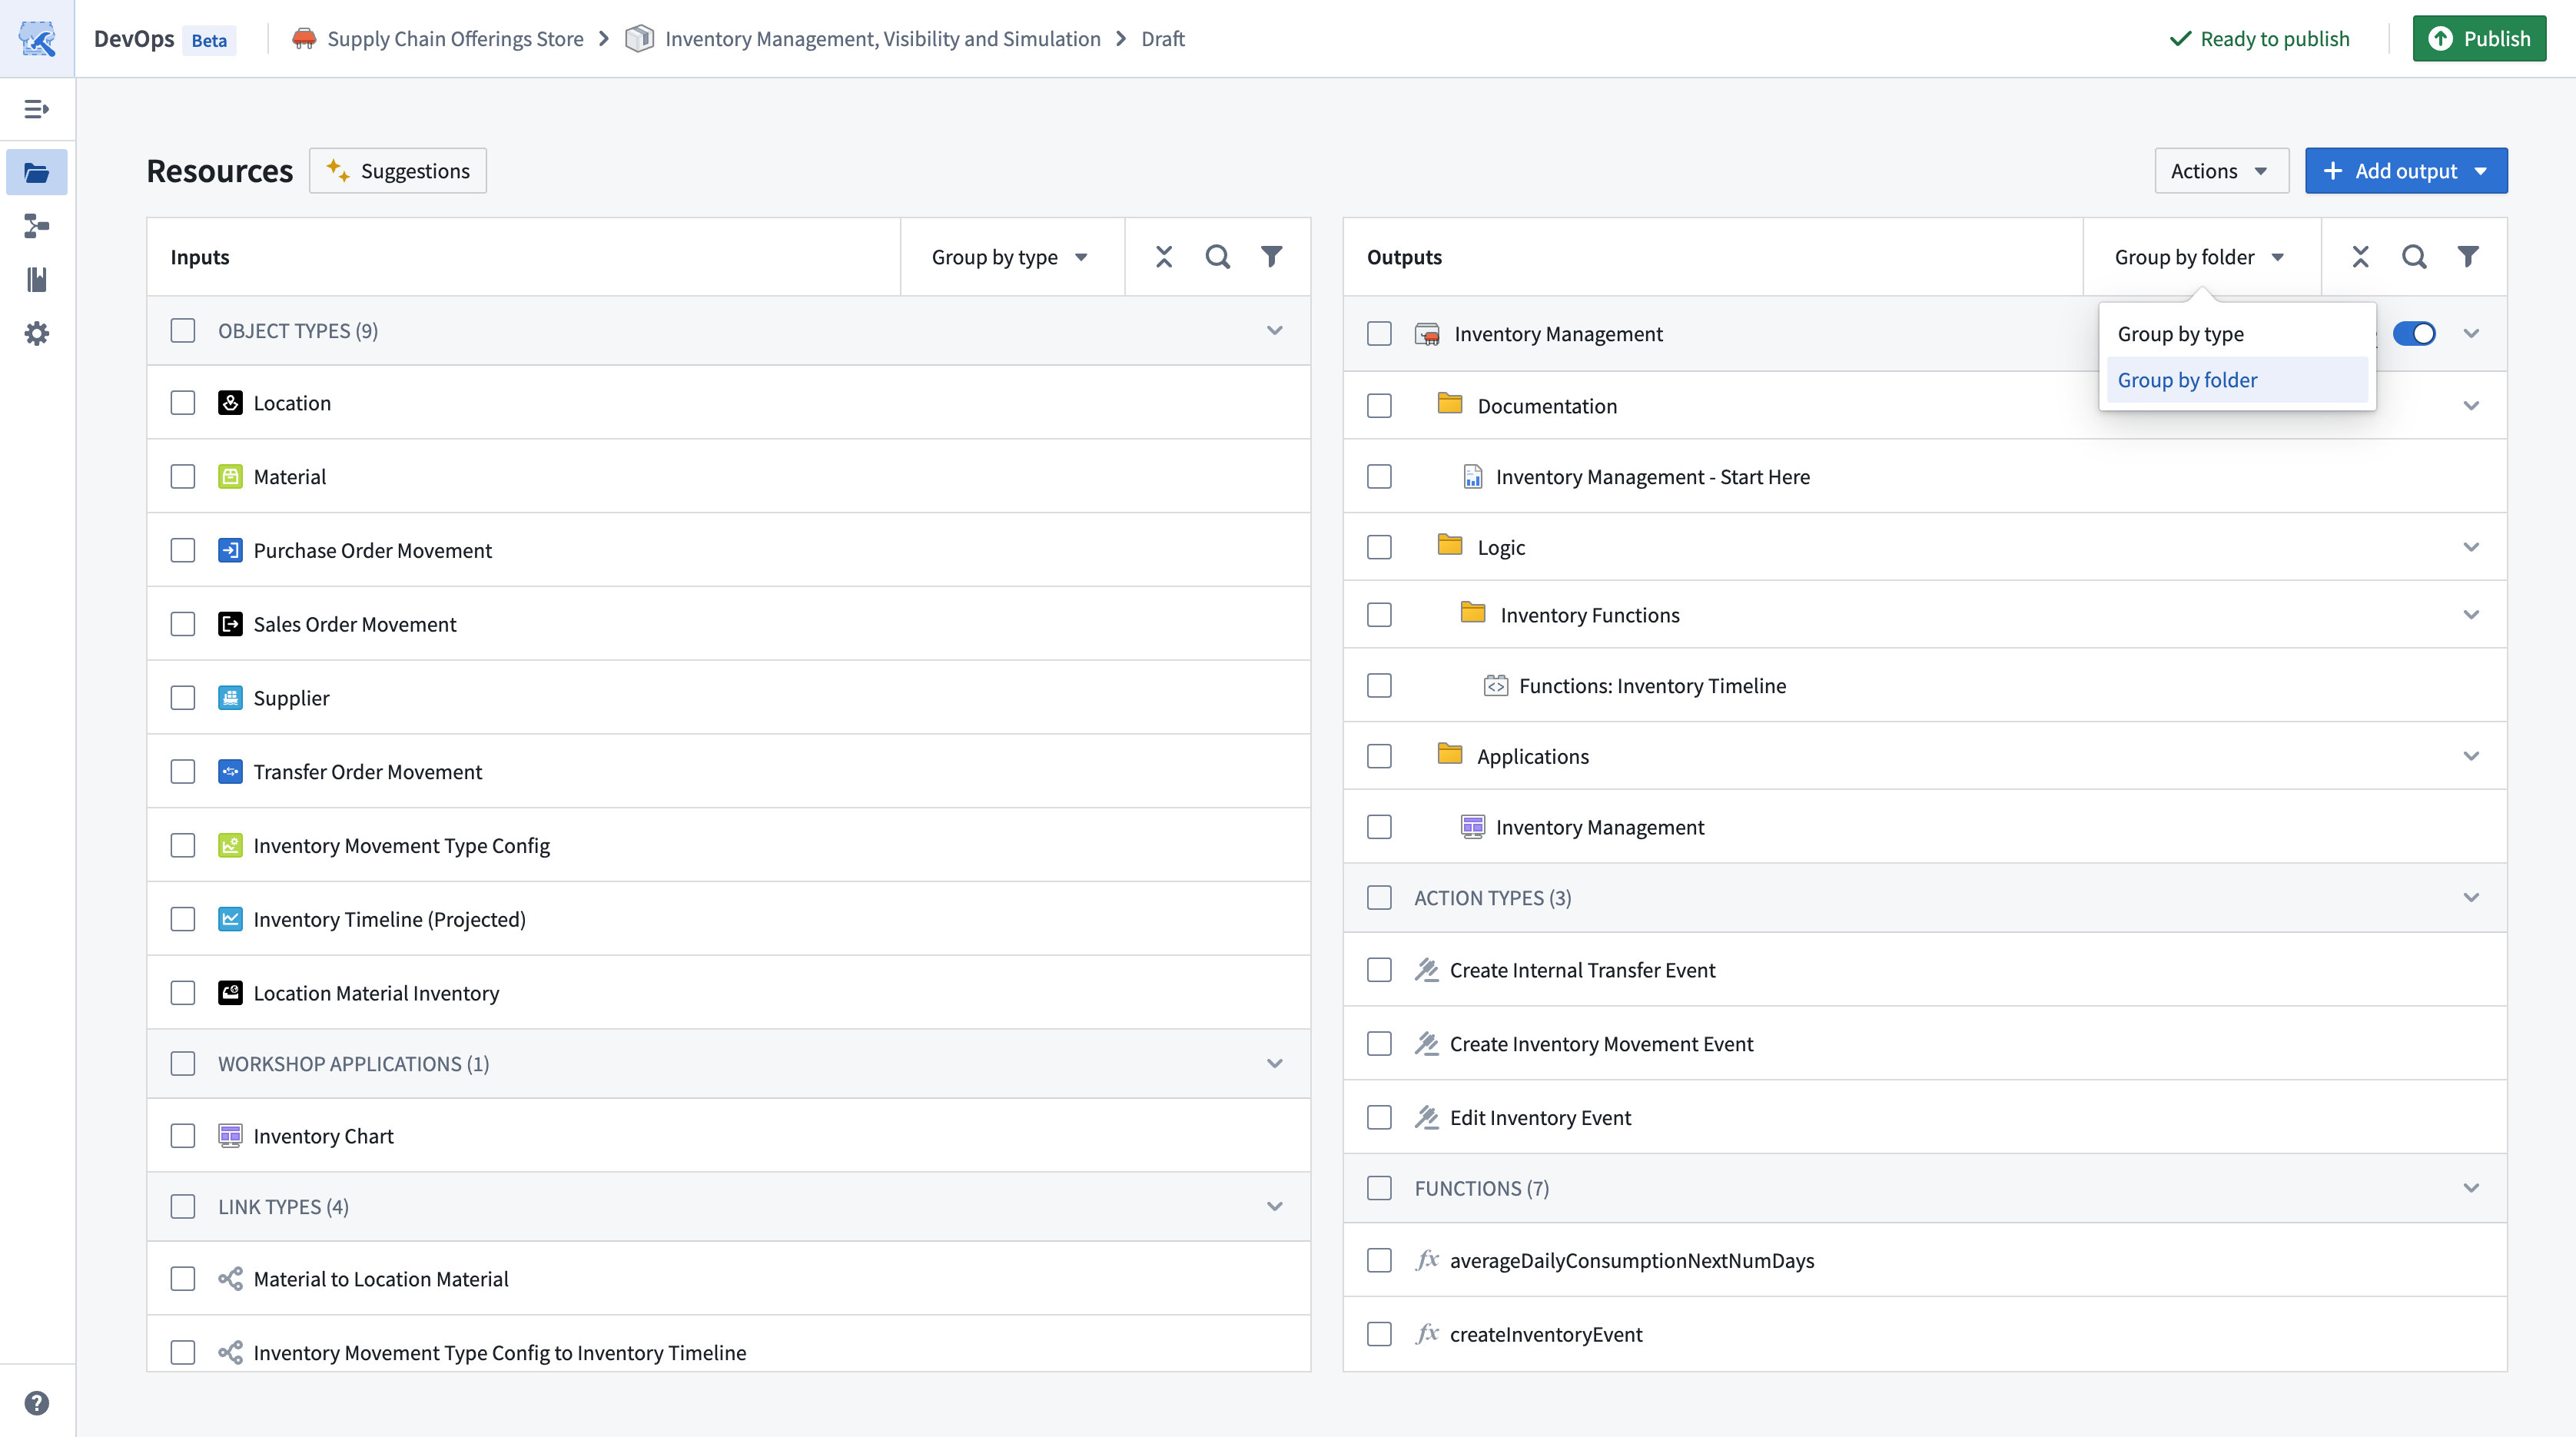
Task: Expand the left sidebar menu
Action: point(37,109)
